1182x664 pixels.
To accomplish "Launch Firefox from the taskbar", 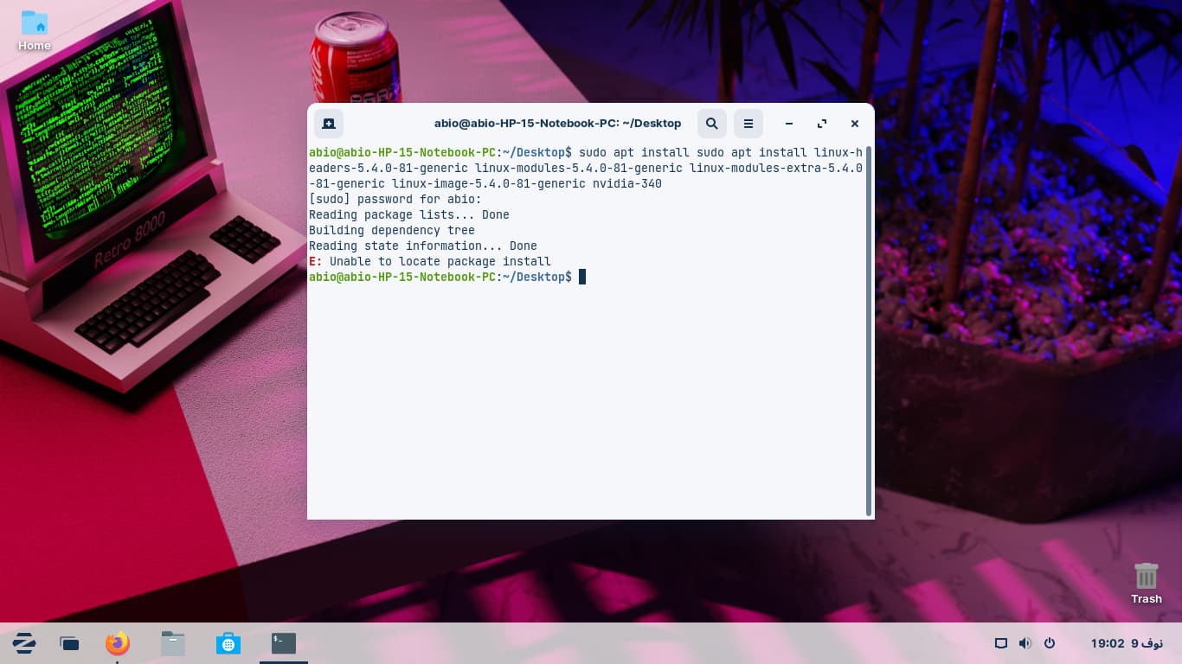I will point(118,643).
